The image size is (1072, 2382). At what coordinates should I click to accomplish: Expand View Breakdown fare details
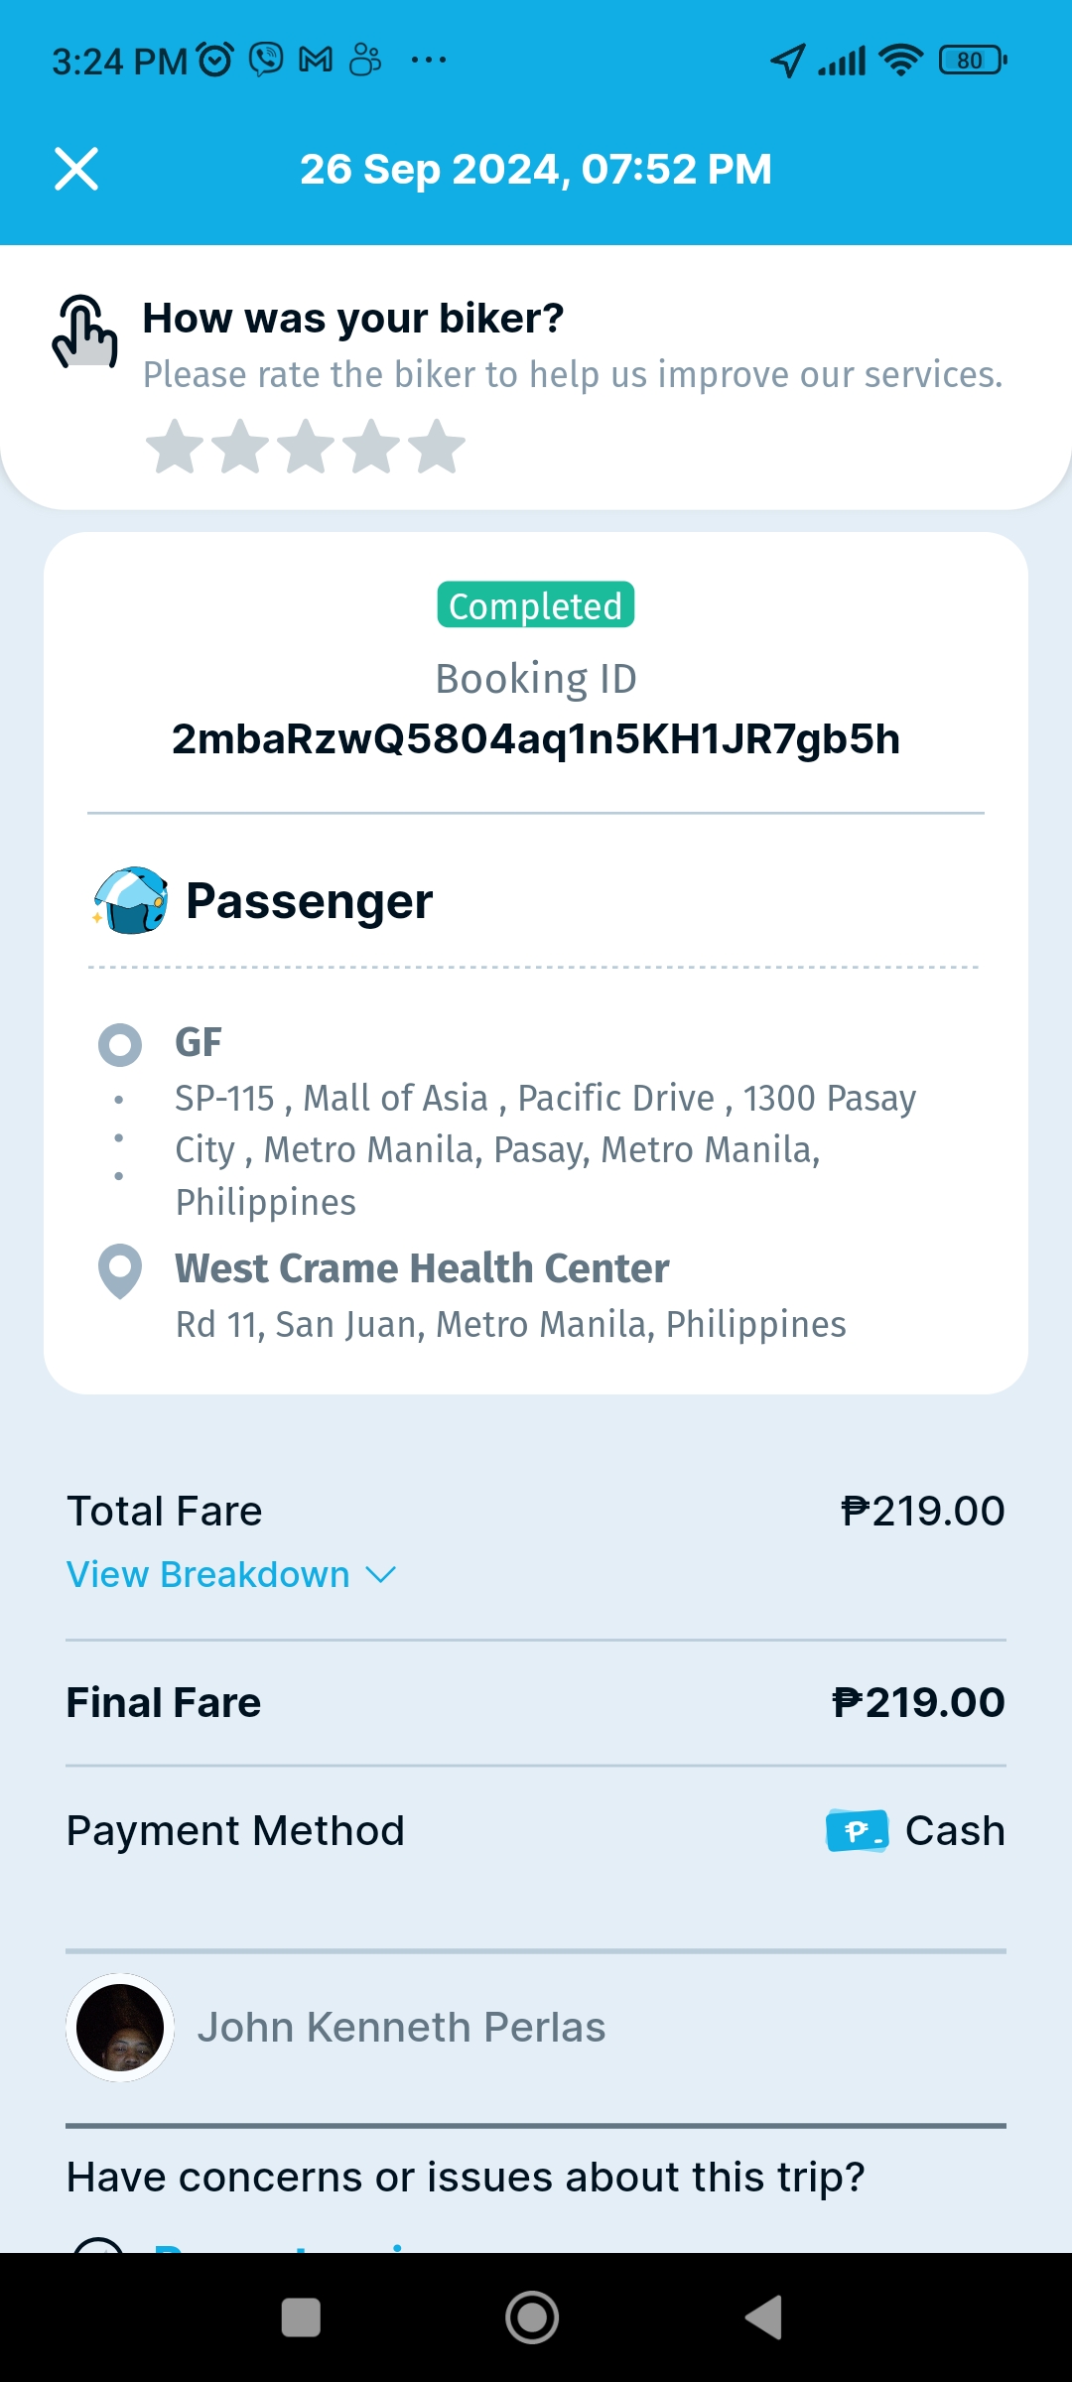click(208, 1575)
